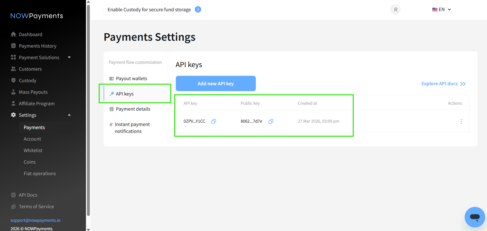The image size is (487, 231).
Task: Click the sidebar scroll-up arrow
Action: [x=88, y=2]
